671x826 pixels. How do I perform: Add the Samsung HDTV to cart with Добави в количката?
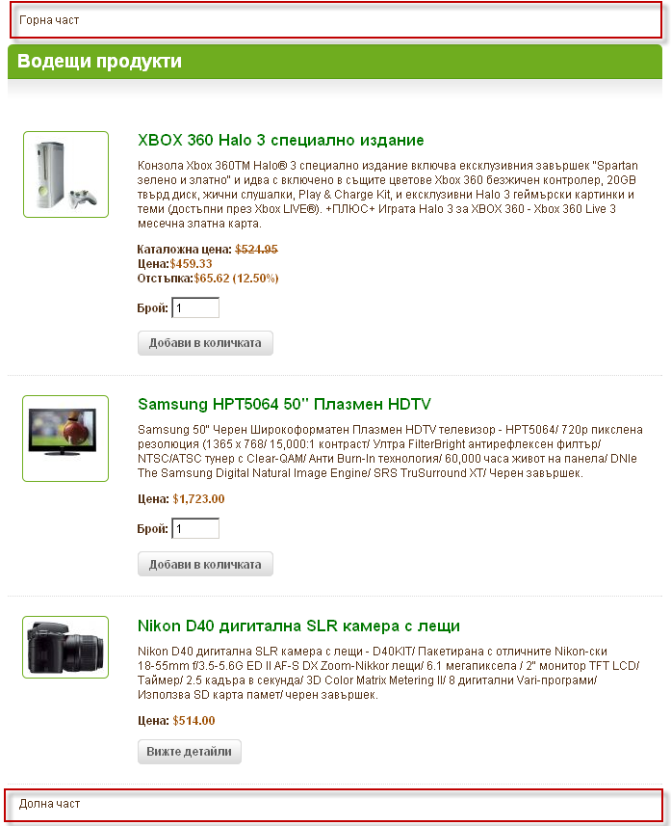(x=205, y=564)
